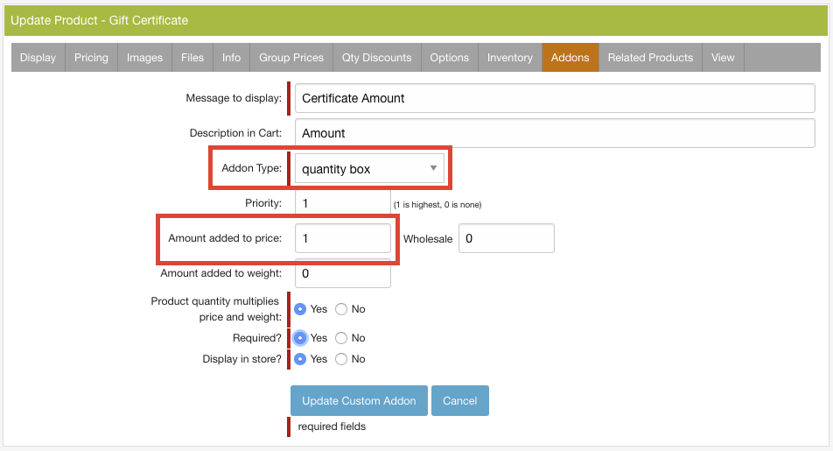Select Yes for Display in store

point(300,359)
